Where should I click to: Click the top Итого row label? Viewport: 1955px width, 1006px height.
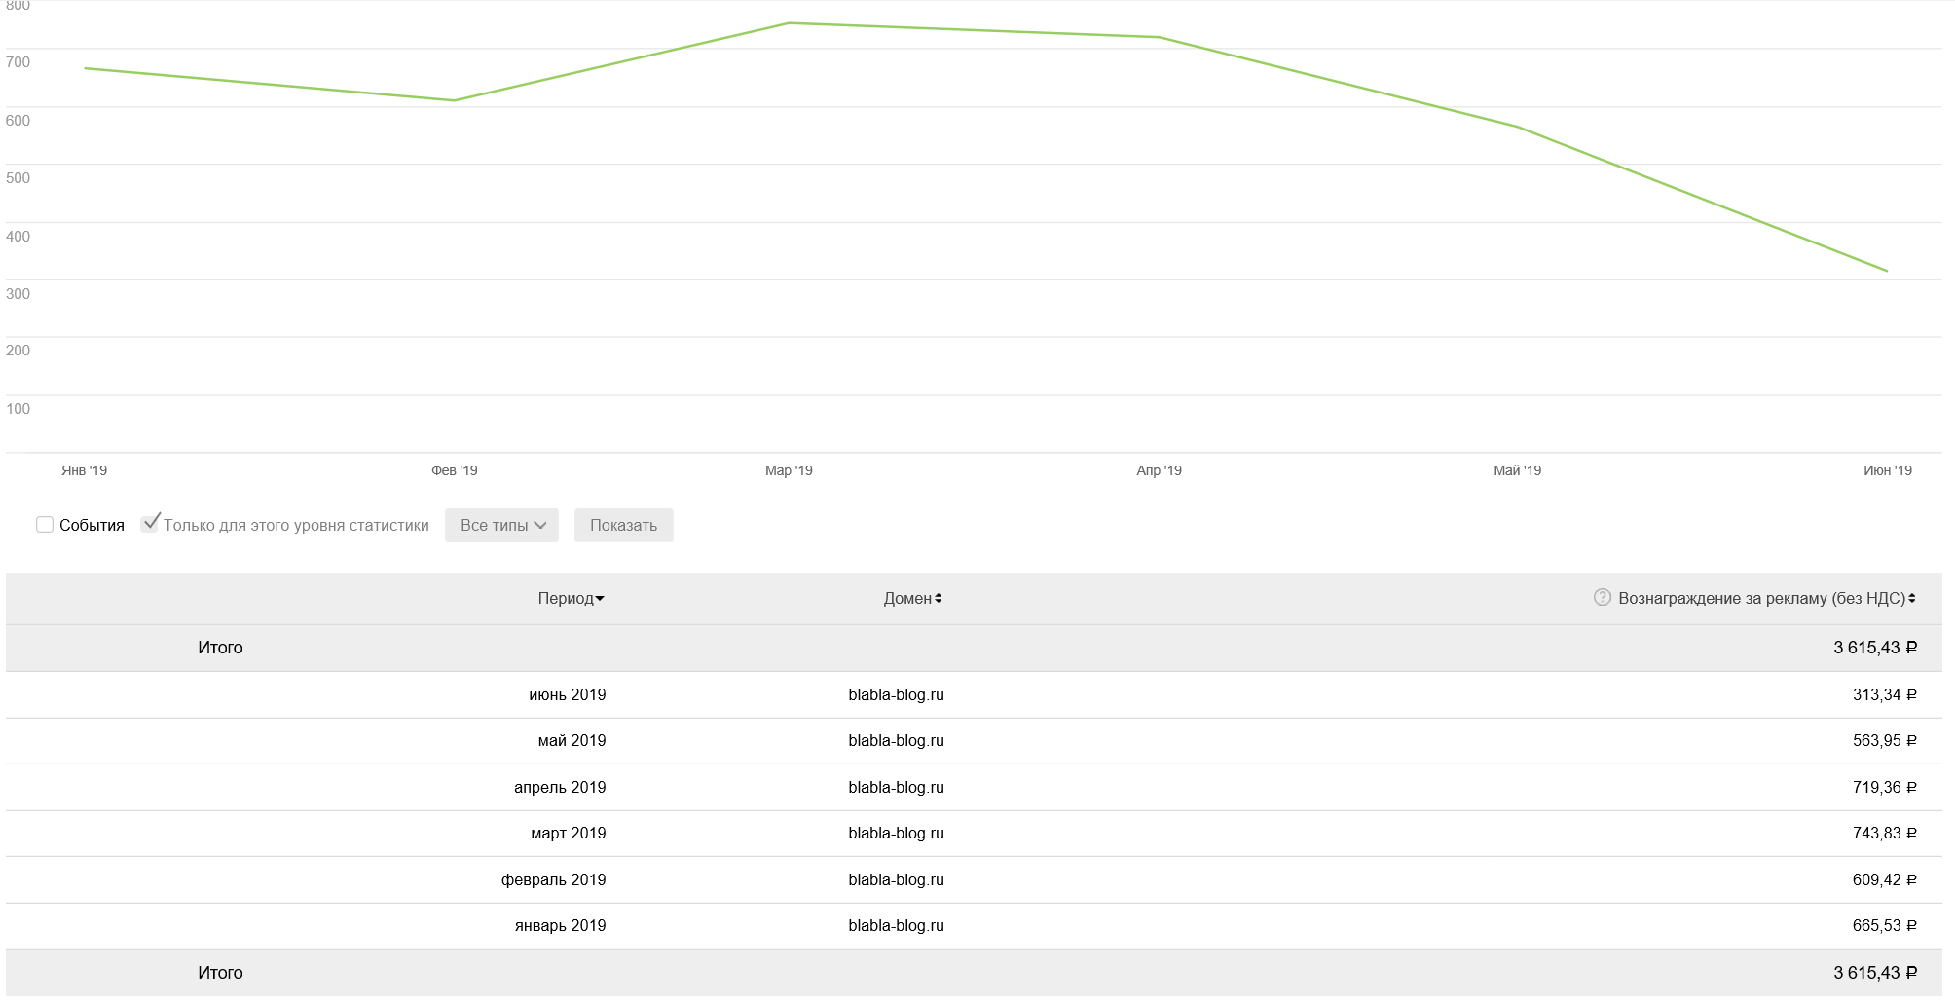[x=220, y=648]
